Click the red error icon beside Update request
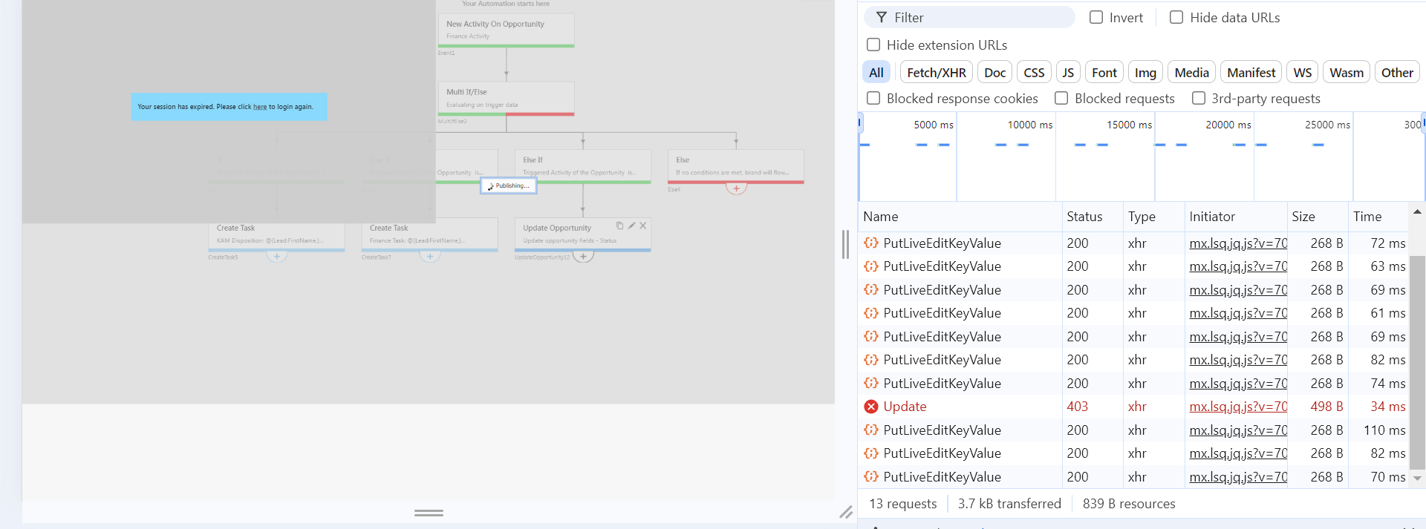 (871, 407)
